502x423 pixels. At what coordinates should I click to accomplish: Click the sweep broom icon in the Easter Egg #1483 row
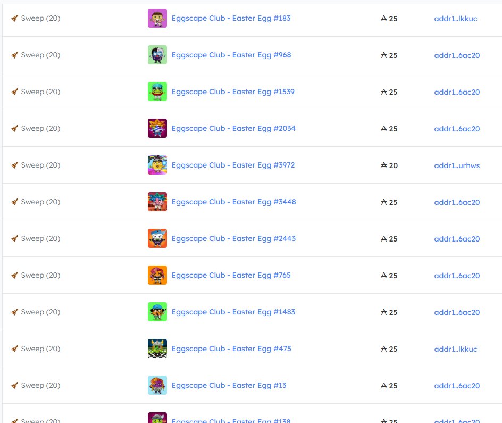tap(15, 312)
